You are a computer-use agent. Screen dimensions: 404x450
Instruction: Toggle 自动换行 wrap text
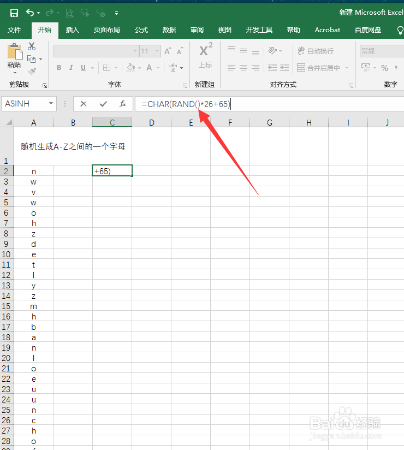pyautogui.click(x=316, y=51)
